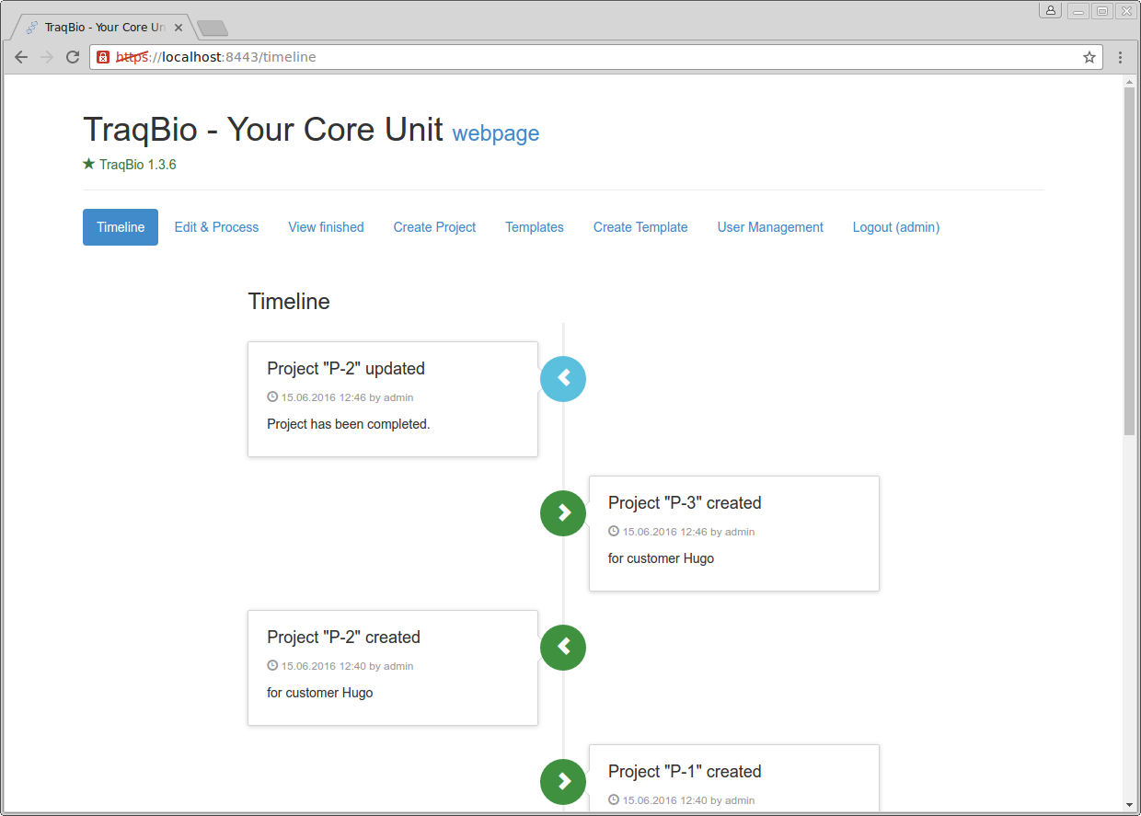Image resolution: width=1141 pixels, height=816 pixels.
Task: Click timestamp 15.06.2016 12:46 in P-2 updated card
Action: pyautogui.click(x=324, y=397)
